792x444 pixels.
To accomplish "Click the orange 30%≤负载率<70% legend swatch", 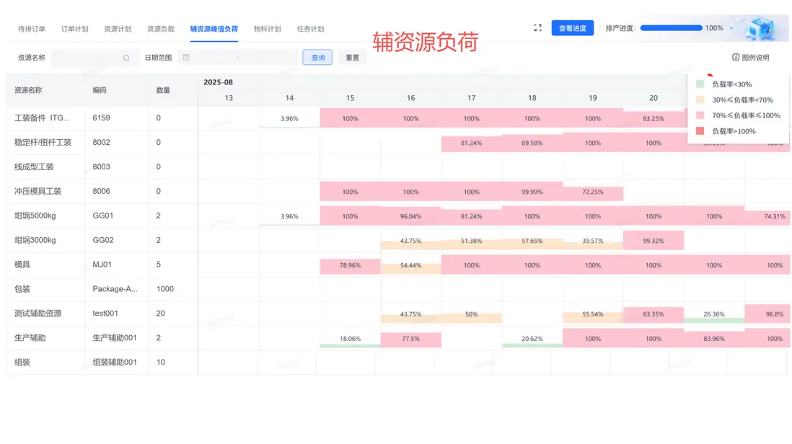I will point(700,100).
